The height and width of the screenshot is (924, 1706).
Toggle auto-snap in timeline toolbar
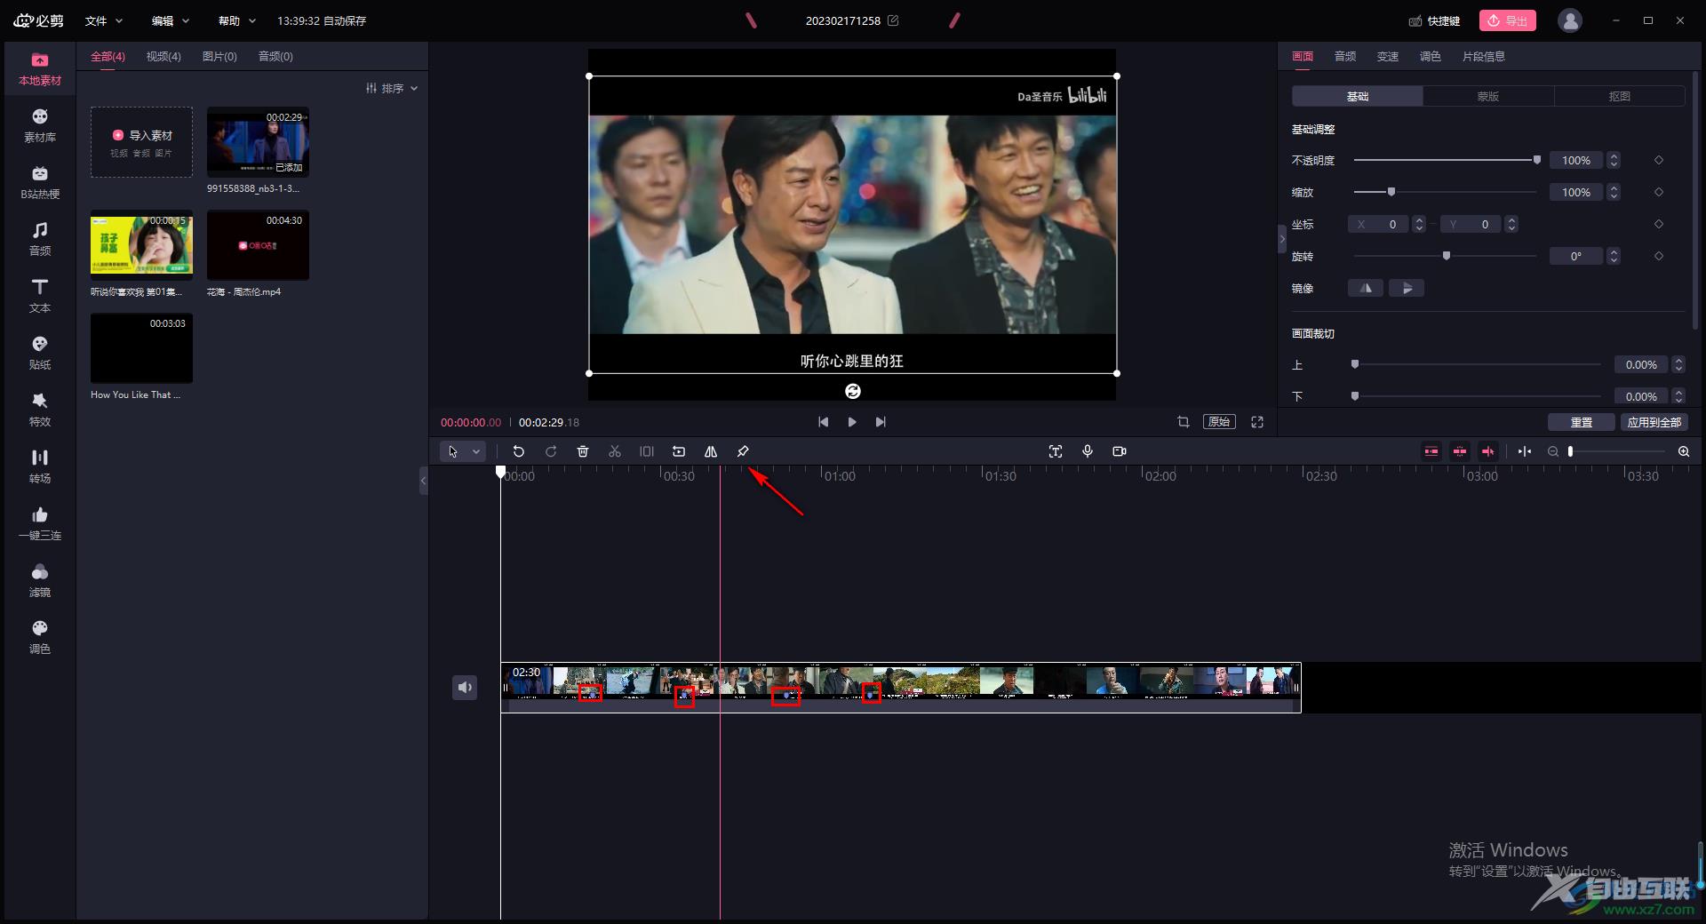click(1460, 451)
